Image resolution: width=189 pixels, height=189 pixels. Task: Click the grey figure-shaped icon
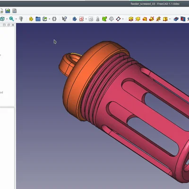coord(98,19)
